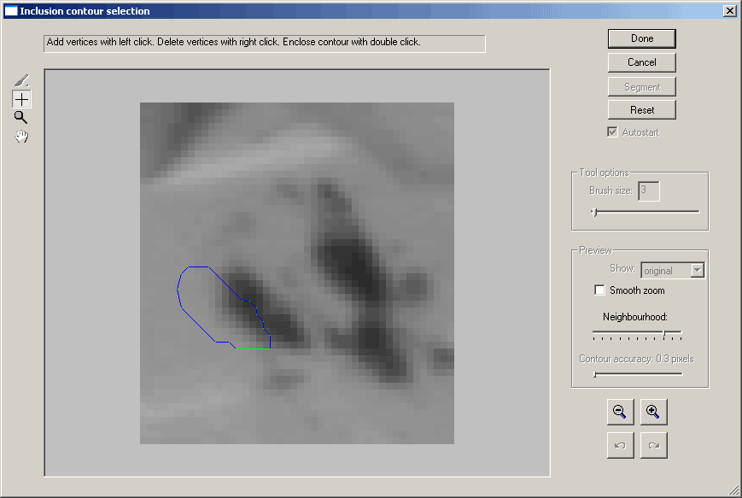Click the Brush size input field
The width and height of the screenshot is (742, 498).
pyautogui.click(x=649, y=191)
